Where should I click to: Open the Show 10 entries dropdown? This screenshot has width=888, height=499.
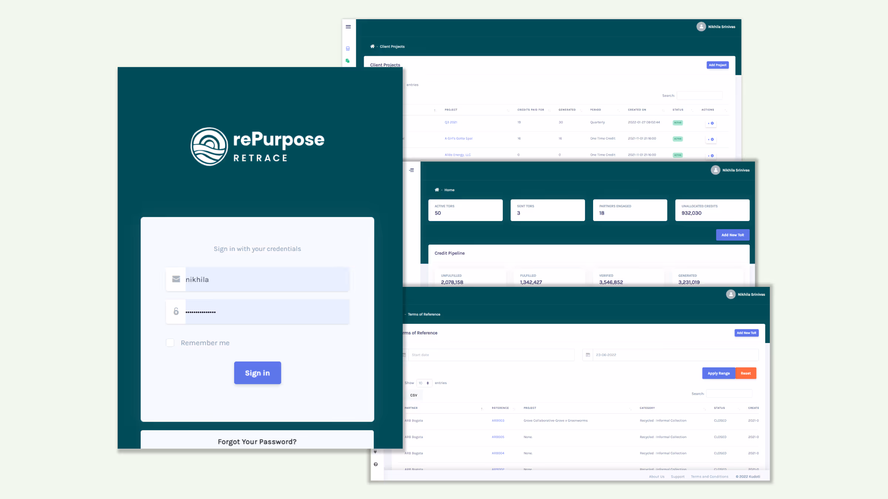(424, 383)
